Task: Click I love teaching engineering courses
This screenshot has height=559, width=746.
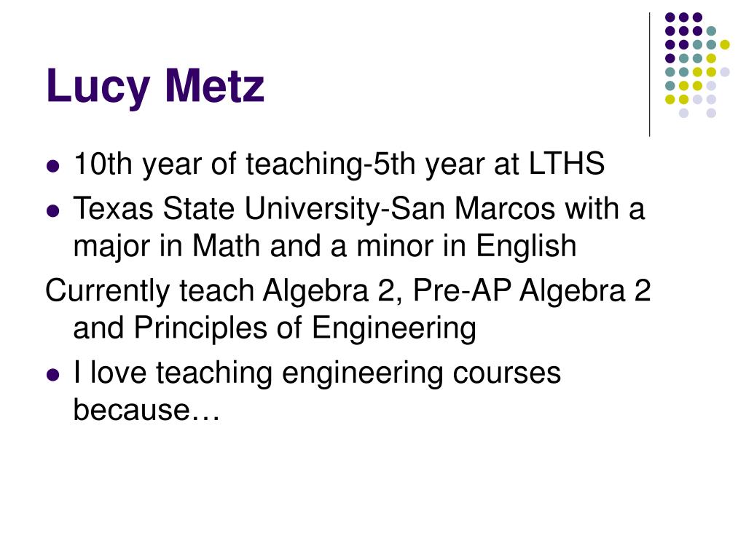Action: (317, 373)
